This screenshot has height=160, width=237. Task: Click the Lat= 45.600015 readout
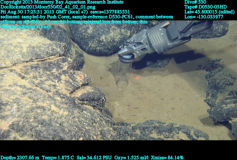[209, 12]
